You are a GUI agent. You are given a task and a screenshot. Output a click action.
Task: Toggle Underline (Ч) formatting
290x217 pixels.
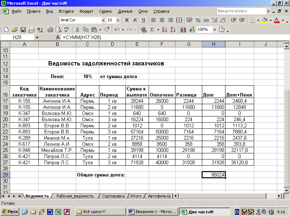(x=144, y=20)
